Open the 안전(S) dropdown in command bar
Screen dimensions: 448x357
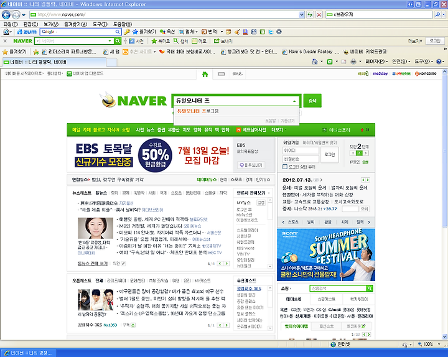[x=401, y=62]
